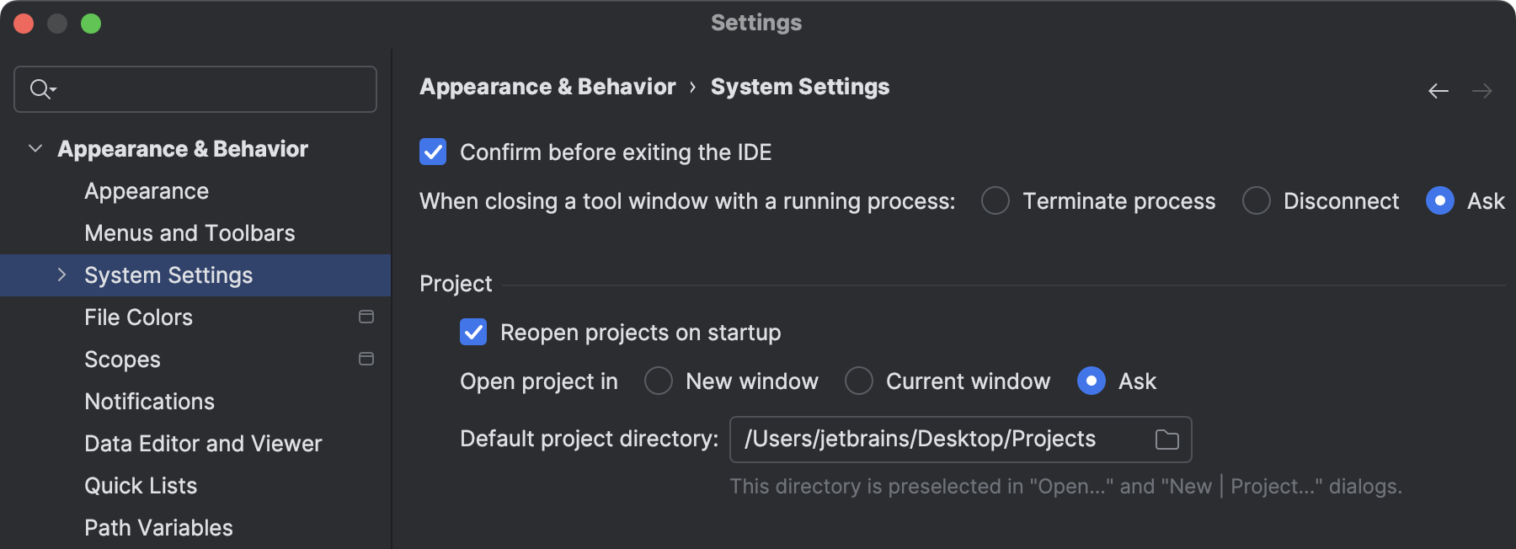Select Current window radio button

pos(859,381)
